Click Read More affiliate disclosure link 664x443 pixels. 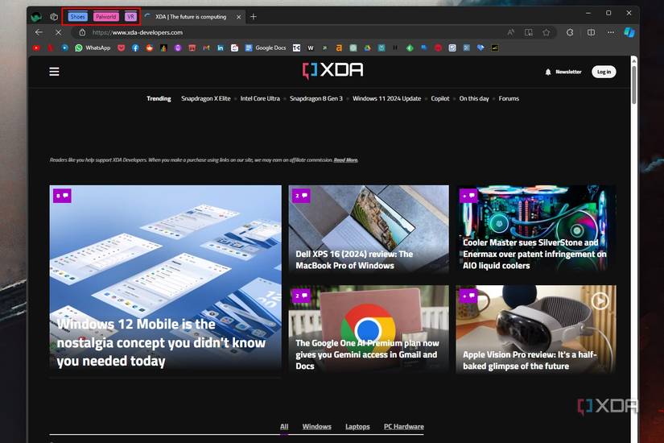345,159
